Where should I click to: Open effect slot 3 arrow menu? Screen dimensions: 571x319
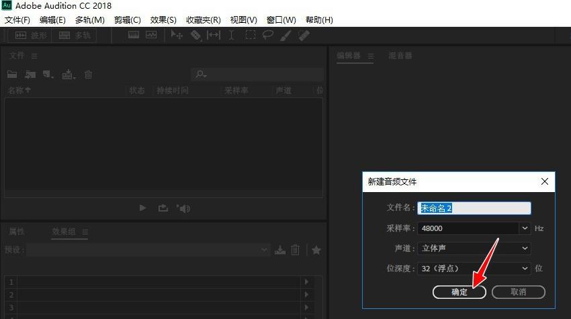tap(306, 308)
